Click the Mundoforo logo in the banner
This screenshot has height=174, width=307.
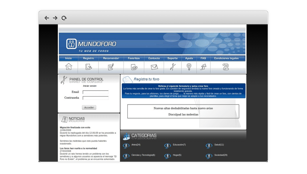[92, 45]
